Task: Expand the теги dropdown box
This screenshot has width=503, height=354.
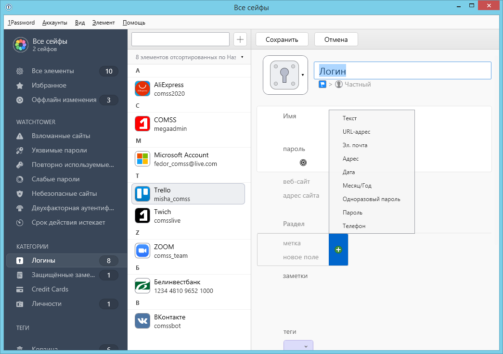Action: tap(298, 346)
